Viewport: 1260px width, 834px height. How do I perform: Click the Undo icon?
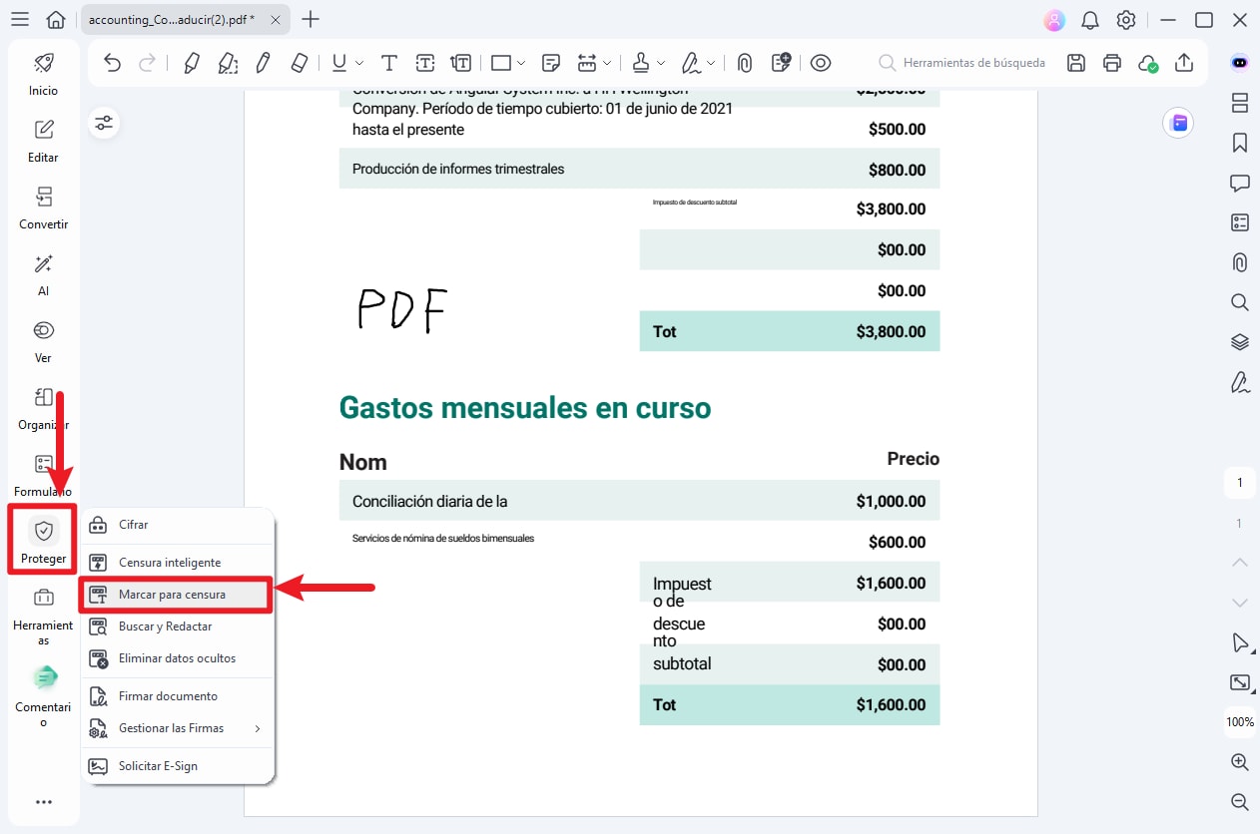point(111,62)
